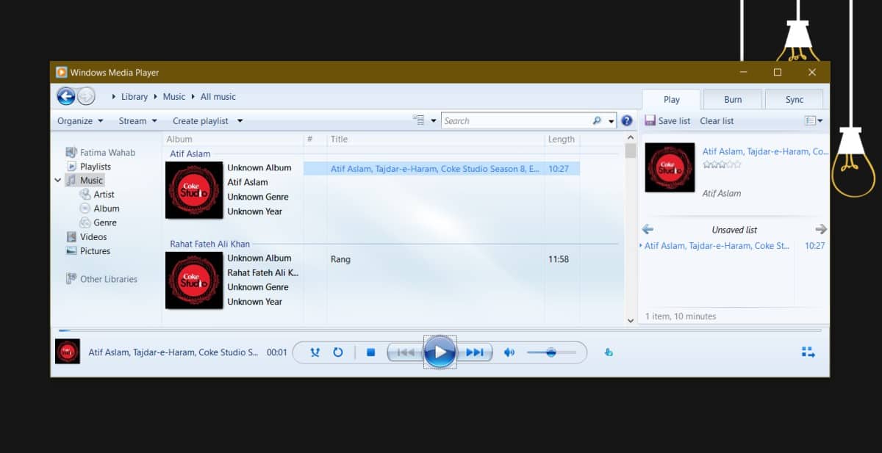Toggle shuffle mode on

pyautogui.click(x=315, y=352)
